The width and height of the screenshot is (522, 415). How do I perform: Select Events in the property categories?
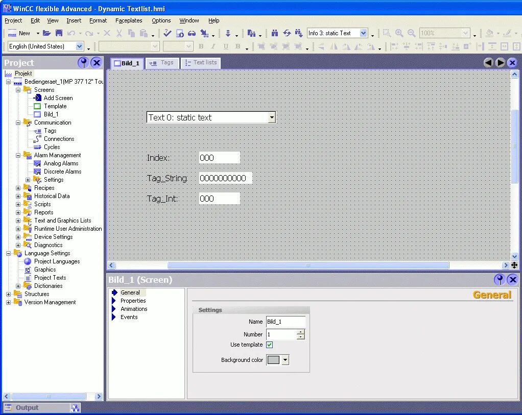(129, 317)
